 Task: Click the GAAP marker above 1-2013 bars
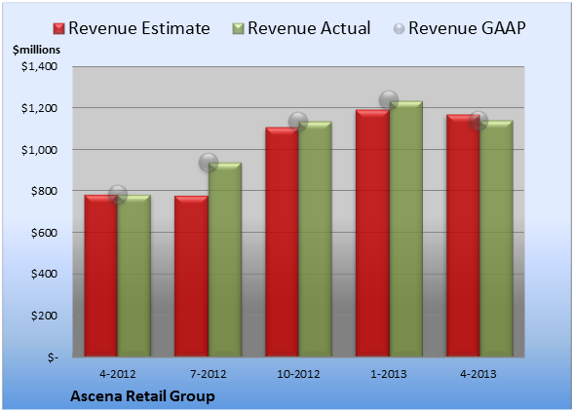coord(389,99)
